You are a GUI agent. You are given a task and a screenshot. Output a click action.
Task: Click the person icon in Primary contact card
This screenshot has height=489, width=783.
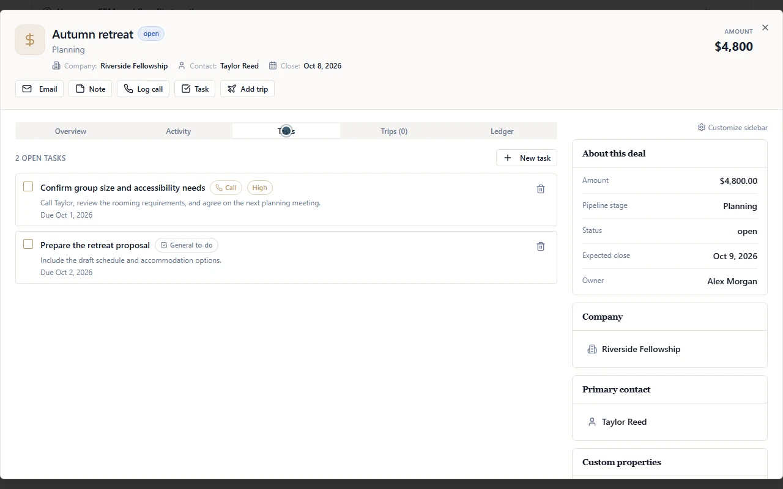(x=592, y=422)
